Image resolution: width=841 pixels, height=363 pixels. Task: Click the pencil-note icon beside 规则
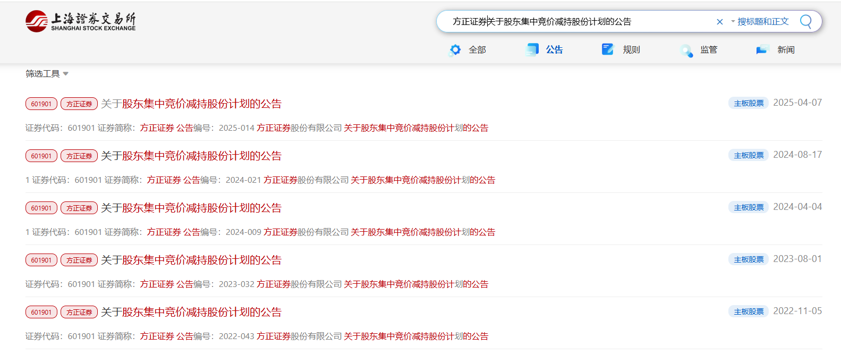click(x=608, y=49)
